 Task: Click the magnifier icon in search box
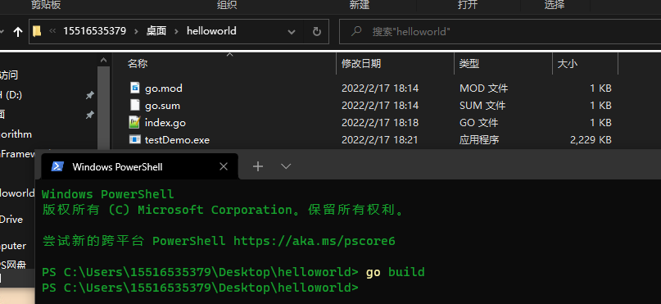coord(356,31)
